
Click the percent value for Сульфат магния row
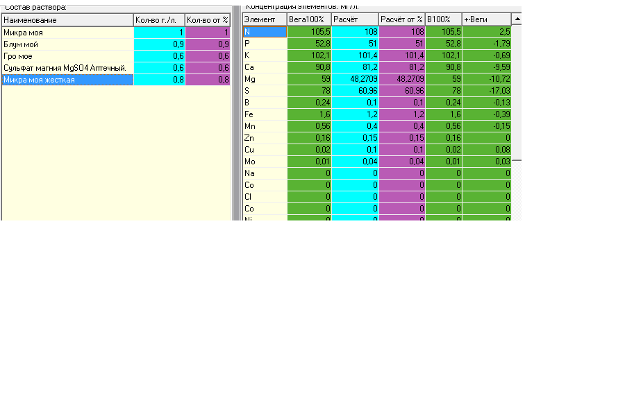[x=208, y=68]
